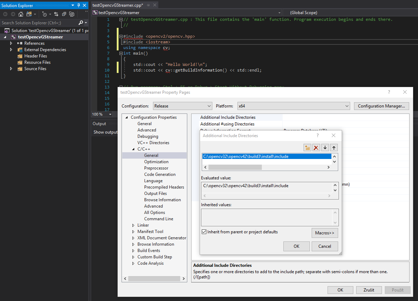Show more Solution Explorer toolbar buttons overflow
The image size is (418, 301).
point(86,12)
